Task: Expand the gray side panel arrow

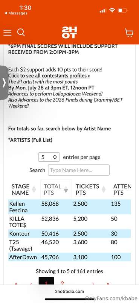Action: (x=4, y=83)
